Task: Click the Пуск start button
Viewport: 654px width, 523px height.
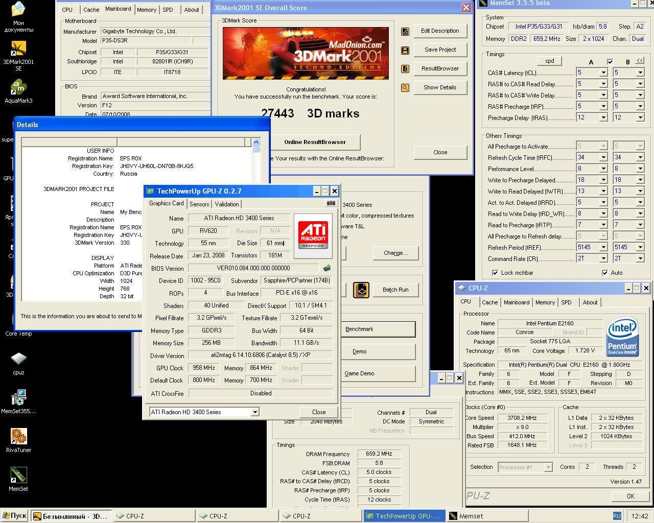Action: coord(14,516)
